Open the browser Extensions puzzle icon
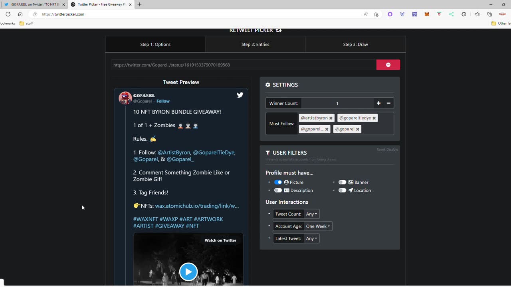Screen dimensions: 511x287 pyautogui.click(x=464, y=14)
